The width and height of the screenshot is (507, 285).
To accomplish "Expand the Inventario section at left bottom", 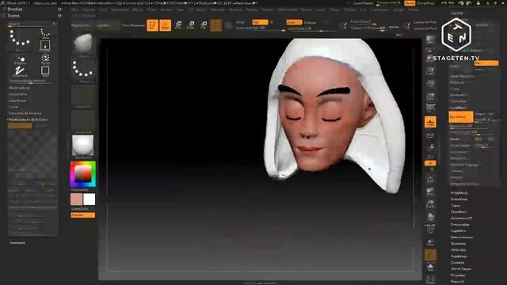I will click(17, 243).
